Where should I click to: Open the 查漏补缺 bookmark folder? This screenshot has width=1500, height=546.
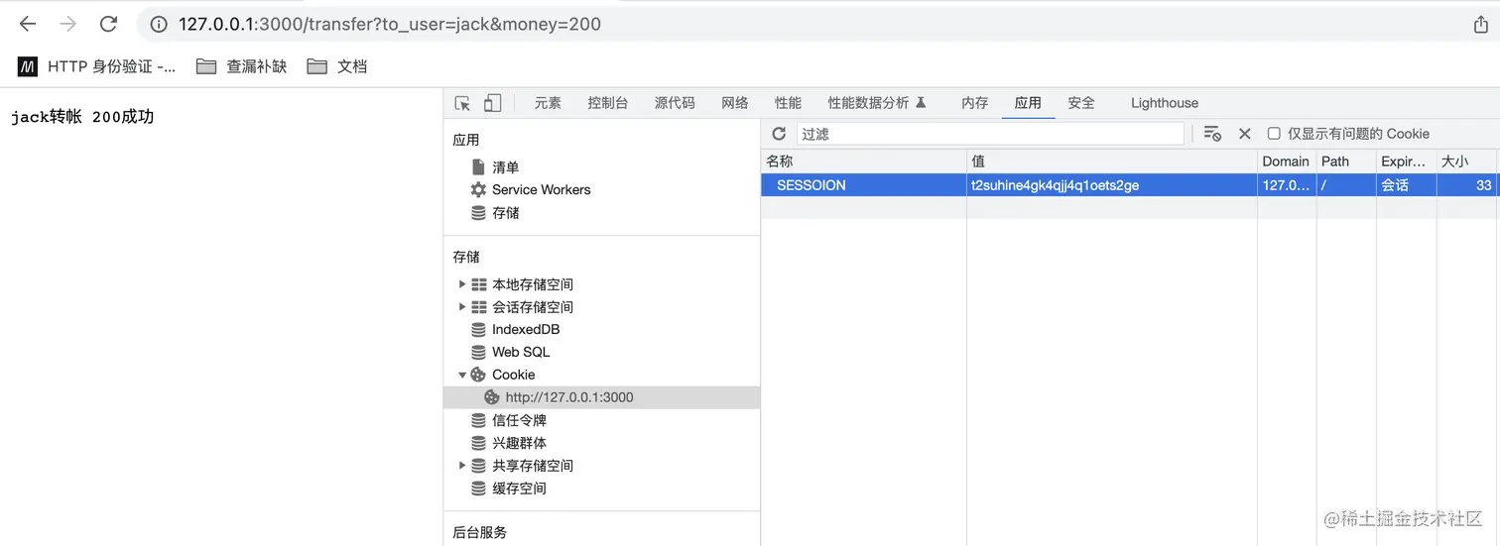click(x=242, y=66)
